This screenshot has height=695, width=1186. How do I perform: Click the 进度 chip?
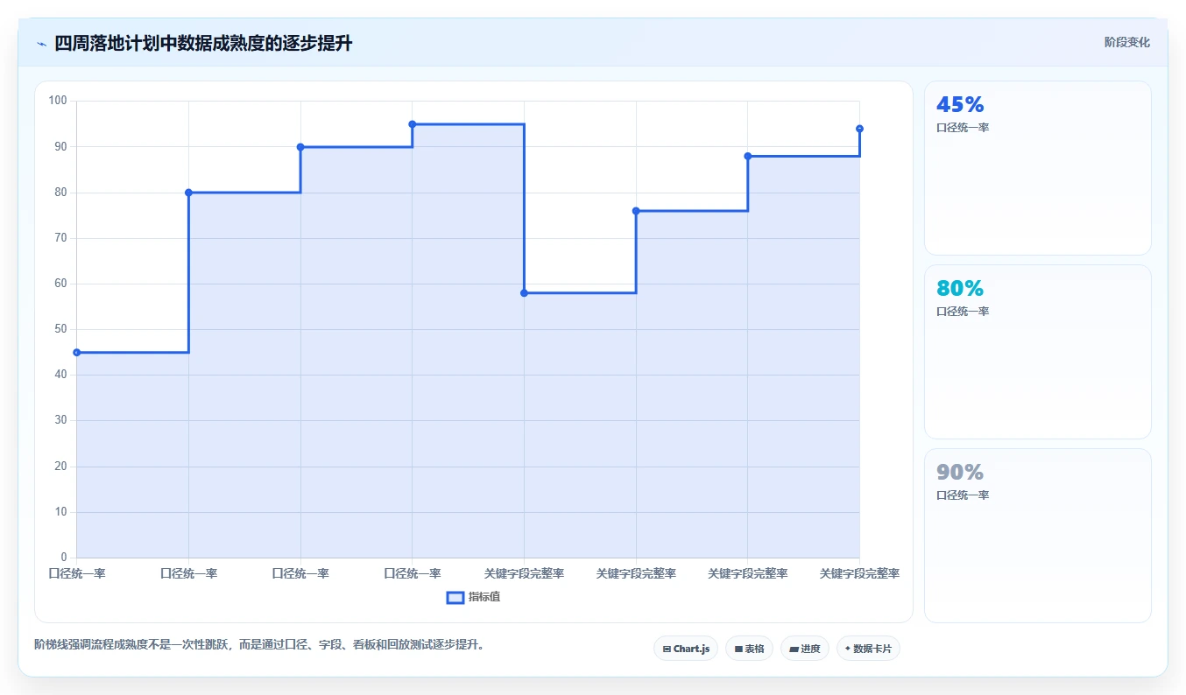pyautogui.click(x=805, y=649)
